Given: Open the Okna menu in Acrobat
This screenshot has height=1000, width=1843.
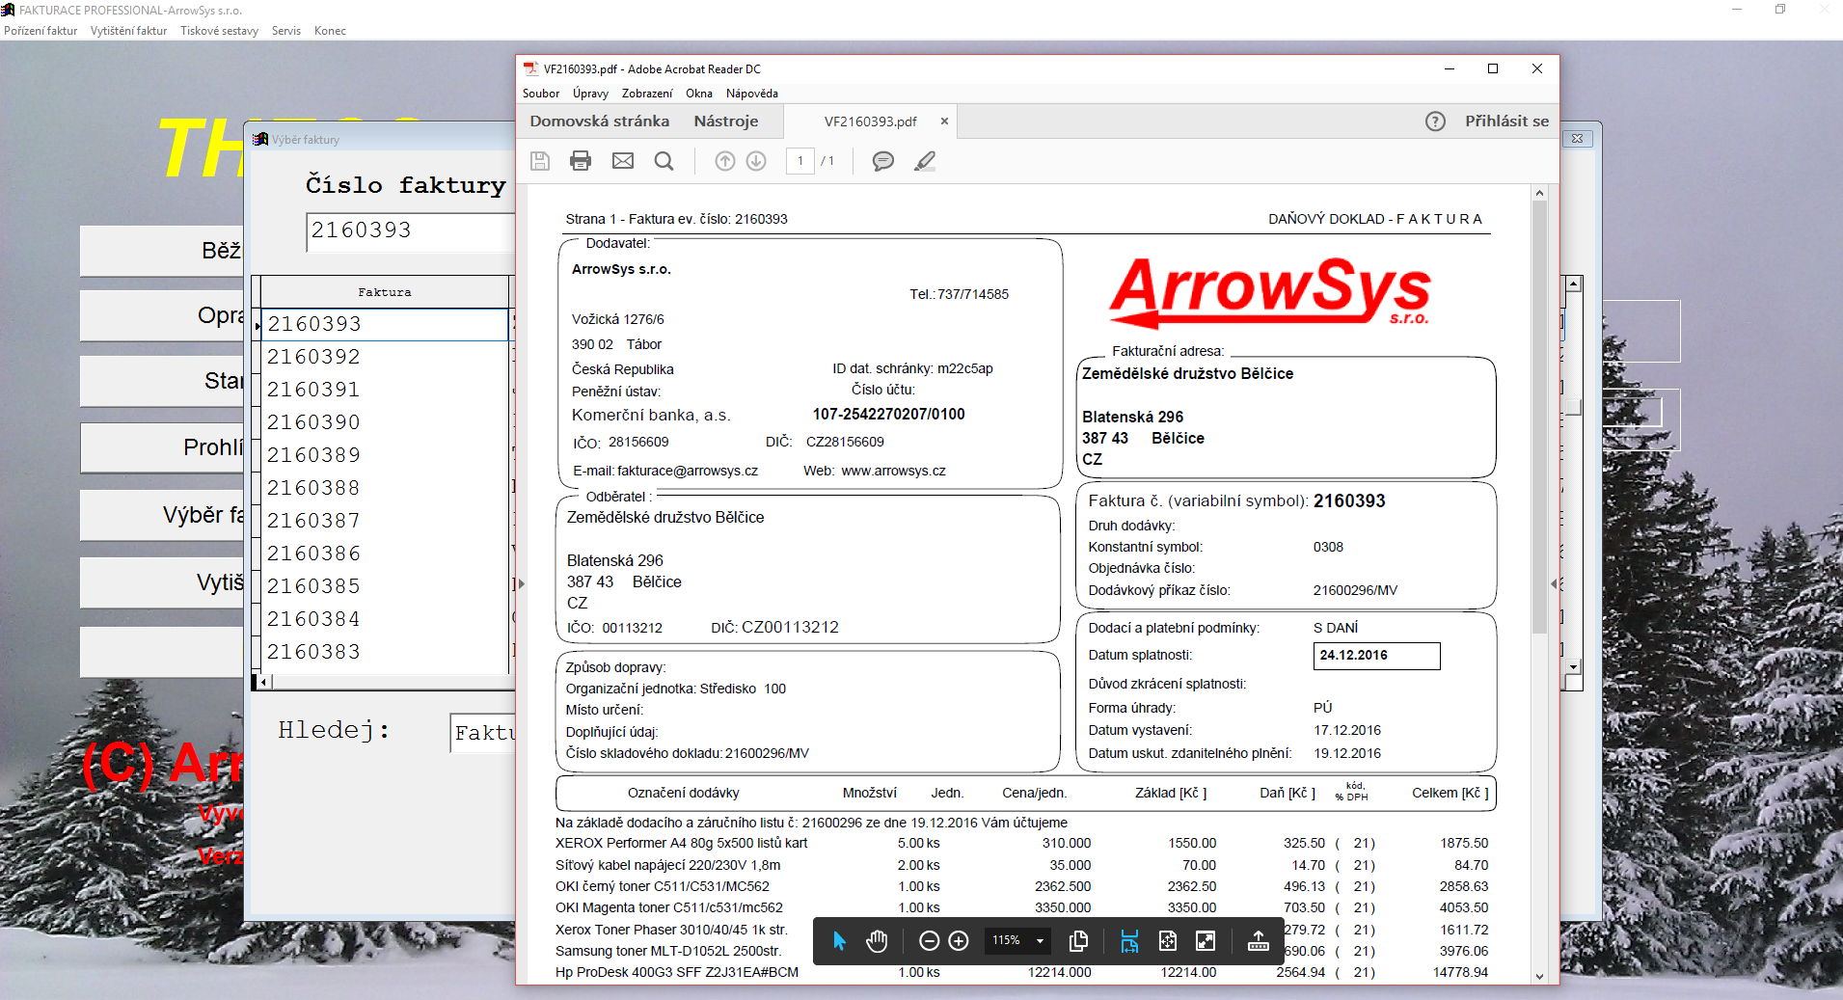Looking at the screenshot, I should tap(699, 94).
